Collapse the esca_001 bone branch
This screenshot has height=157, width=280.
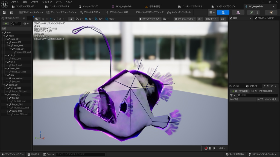[6, 39]
